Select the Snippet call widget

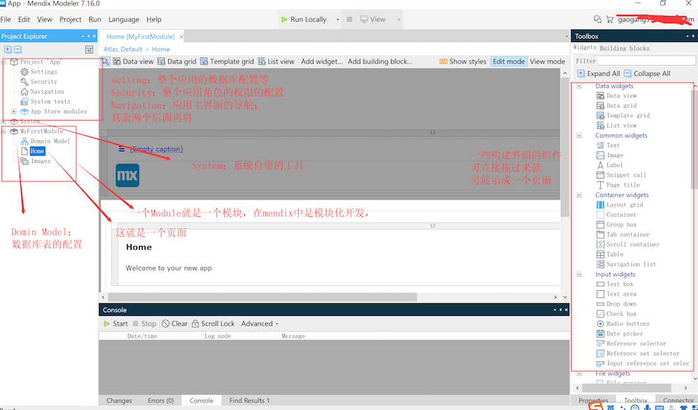621,175
